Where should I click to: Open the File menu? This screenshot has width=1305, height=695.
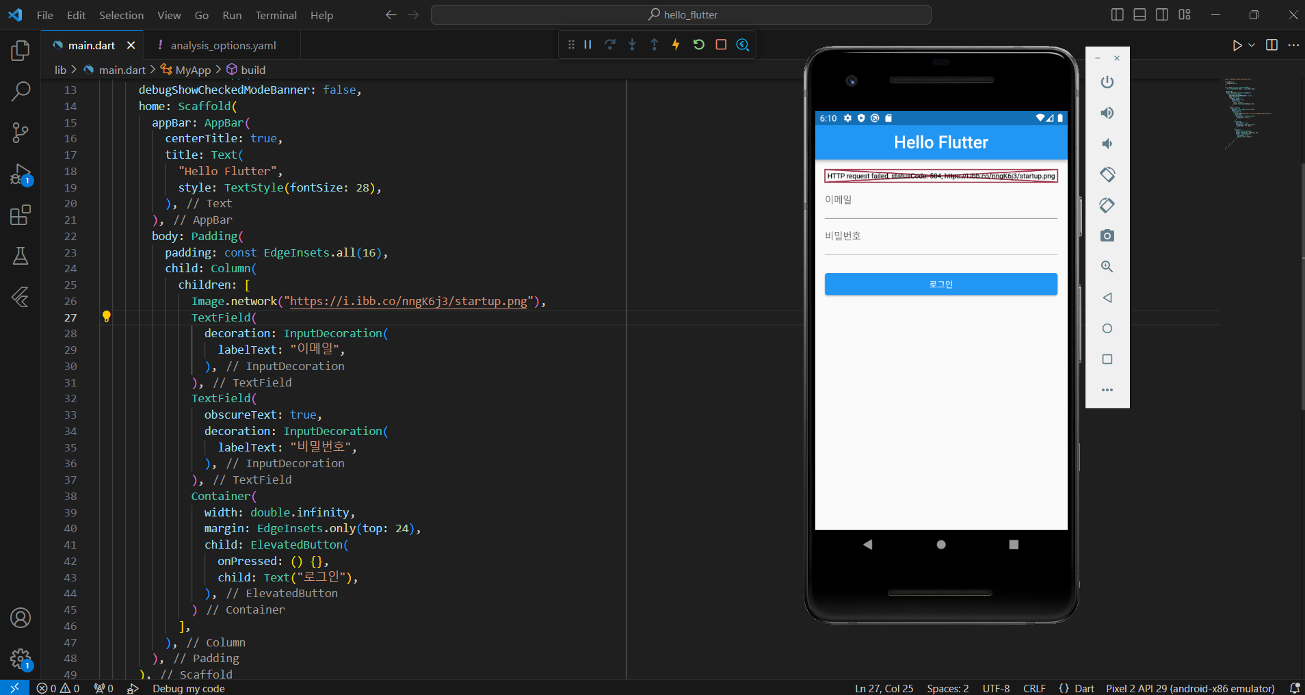click(x=45, y=15)
